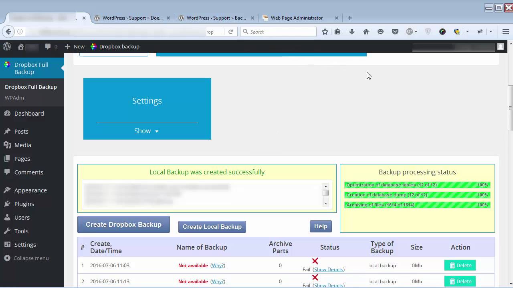
Task: Click the New plus item in admin bar
Action: point(75,46)
